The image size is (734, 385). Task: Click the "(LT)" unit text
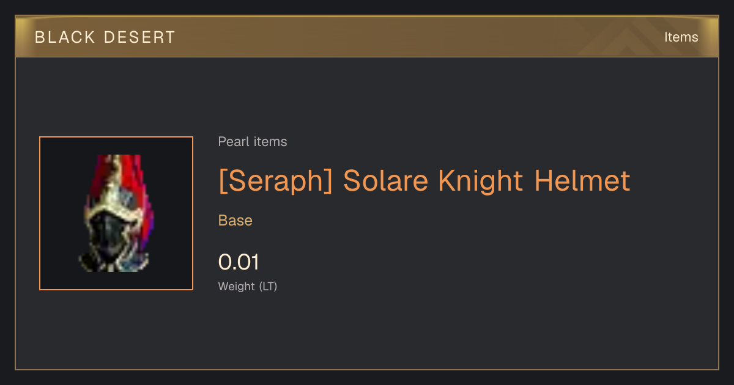(x=268, y=286)
